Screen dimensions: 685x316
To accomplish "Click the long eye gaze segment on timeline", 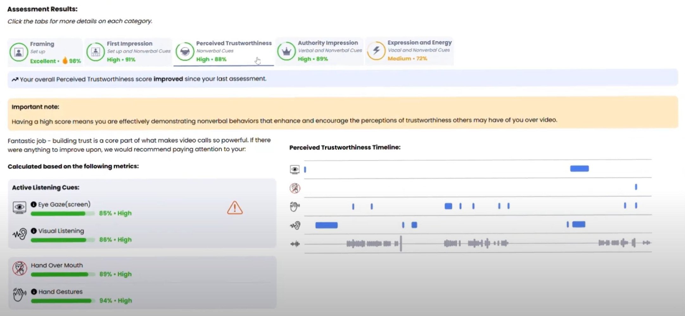I will [579, 169].
